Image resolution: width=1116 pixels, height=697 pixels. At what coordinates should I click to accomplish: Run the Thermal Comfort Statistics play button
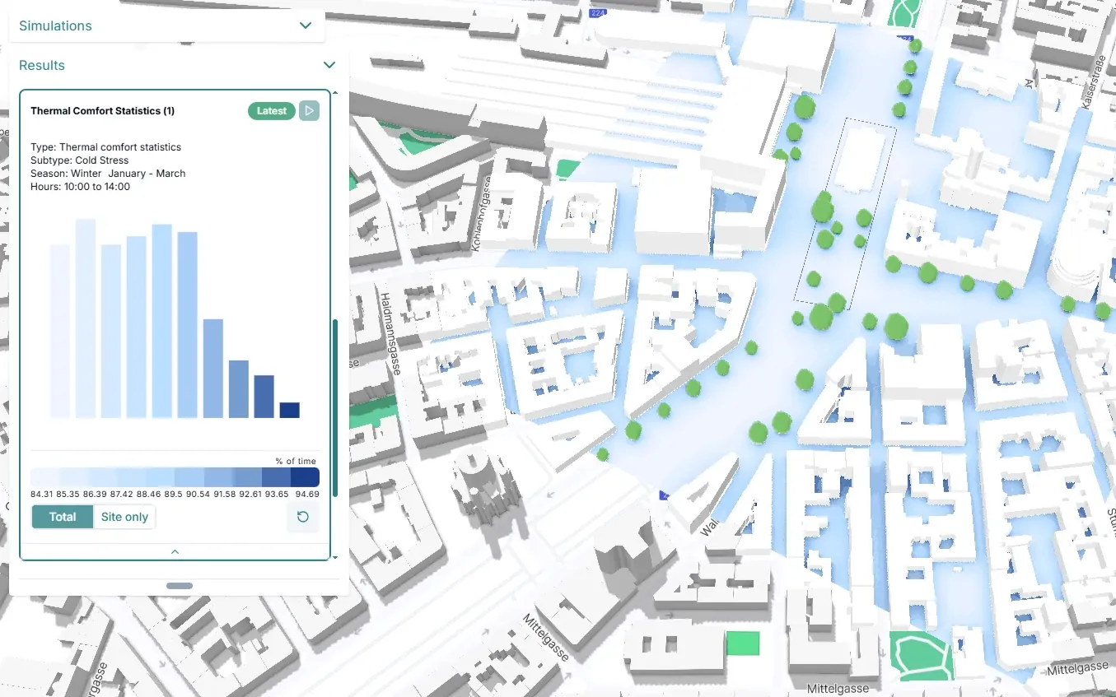click(x=309, y=110)
